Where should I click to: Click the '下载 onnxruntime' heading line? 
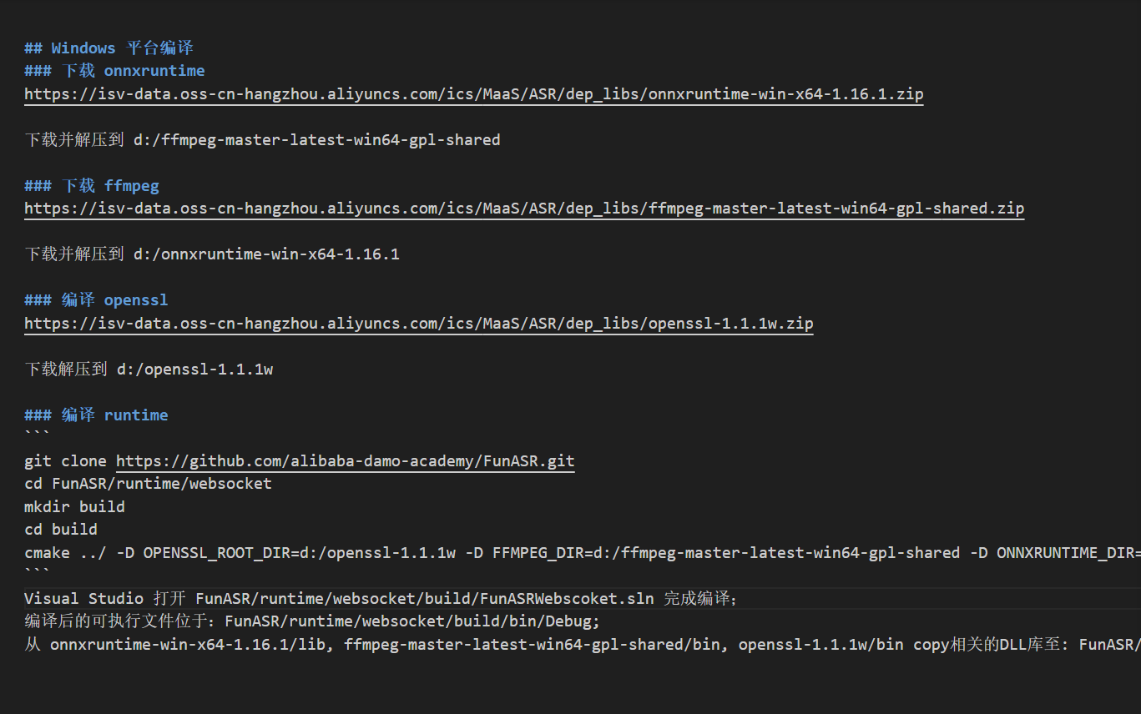click(114, 71)
